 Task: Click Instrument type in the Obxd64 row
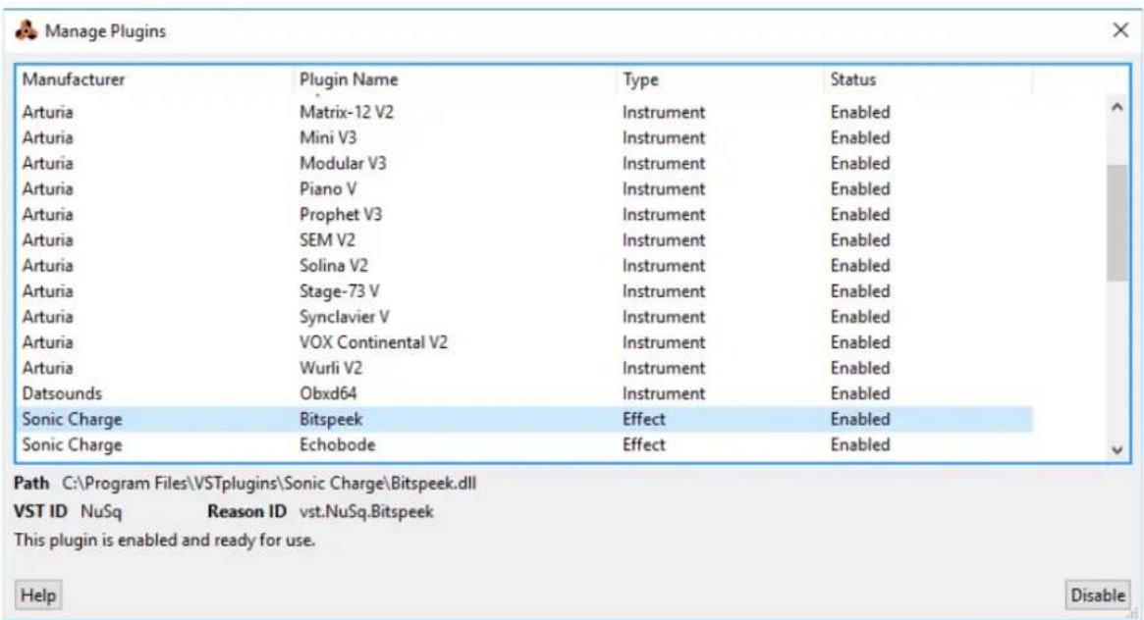[663, 393]
